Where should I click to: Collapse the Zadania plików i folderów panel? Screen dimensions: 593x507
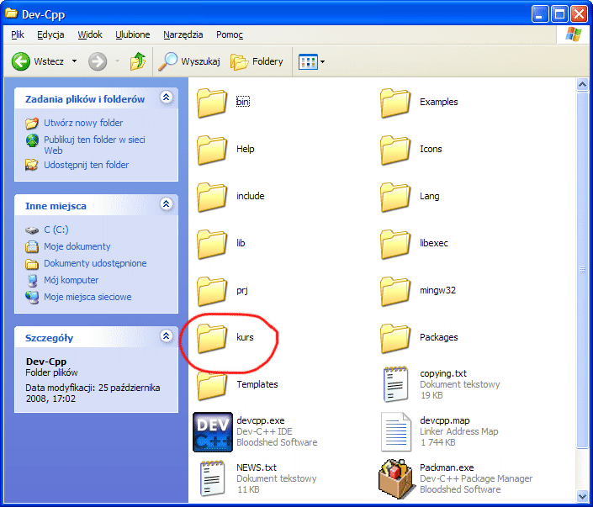click(166, 98)
